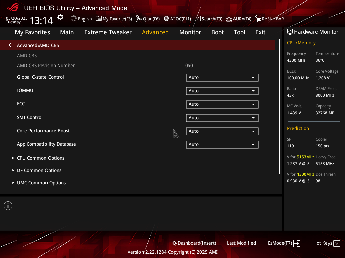Screen dimensions: 345x258
Task: Click the Prediction section heading
Action: tap(298, 128)
